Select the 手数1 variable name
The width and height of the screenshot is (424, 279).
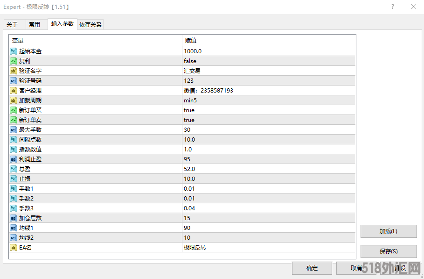[x=26, y=188]
